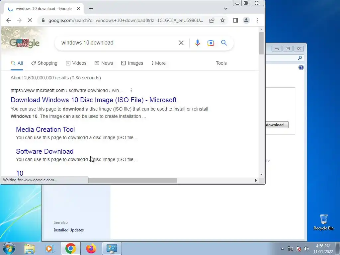Click the search magnifier in the background window
Screen dimensions: 340x255
[x=300, y=58]
